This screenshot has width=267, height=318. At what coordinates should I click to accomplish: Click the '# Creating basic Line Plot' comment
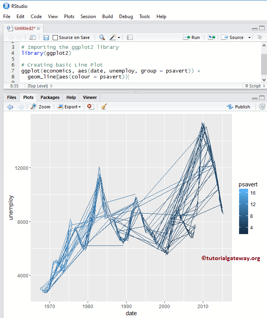point(62,65)
